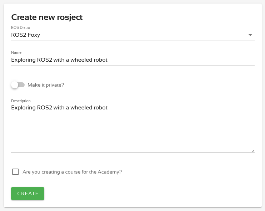Open the ROS2 Foxy distro selector
The width and height of the screenshot is (265, 211).
(132, 35)
